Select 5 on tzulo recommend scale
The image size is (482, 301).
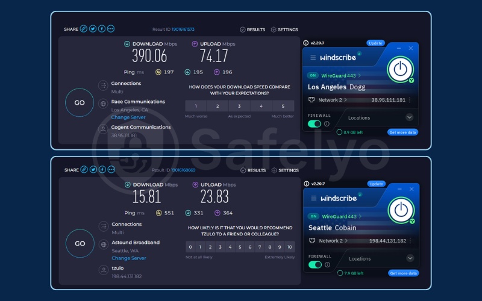click(x=240, y=247)
